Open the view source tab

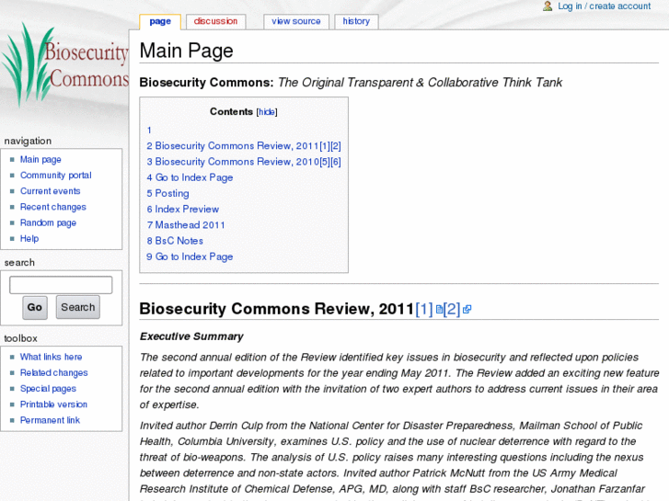[296, 21]
